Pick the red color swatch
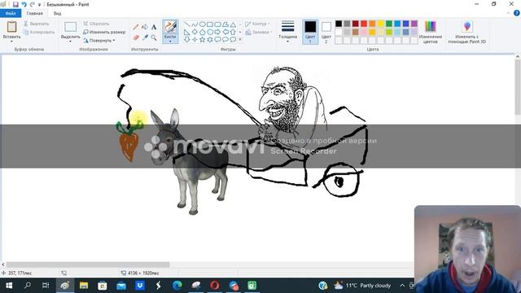 [x=364, y=24]
